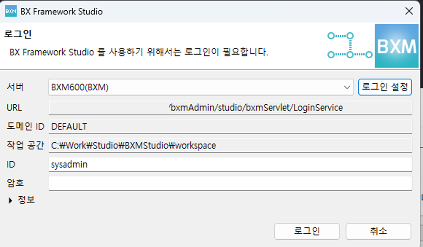Focus the empty 암호 password field
The width and height of the screenshot is (423, 247).
(x=230, y=183)
